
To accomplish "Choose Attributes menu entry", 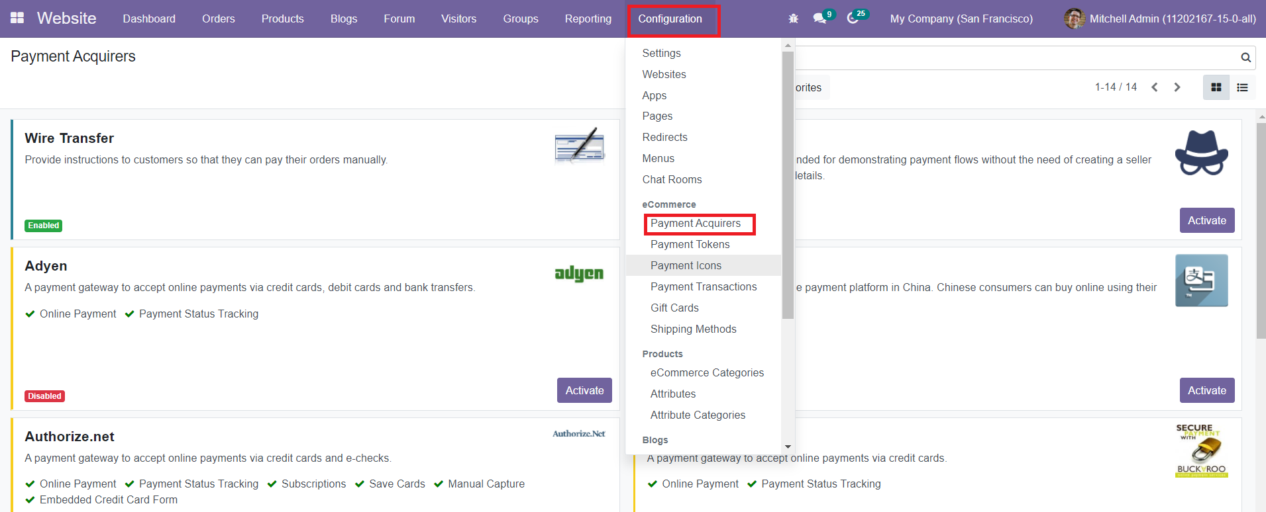I will (x=673, y=394).
